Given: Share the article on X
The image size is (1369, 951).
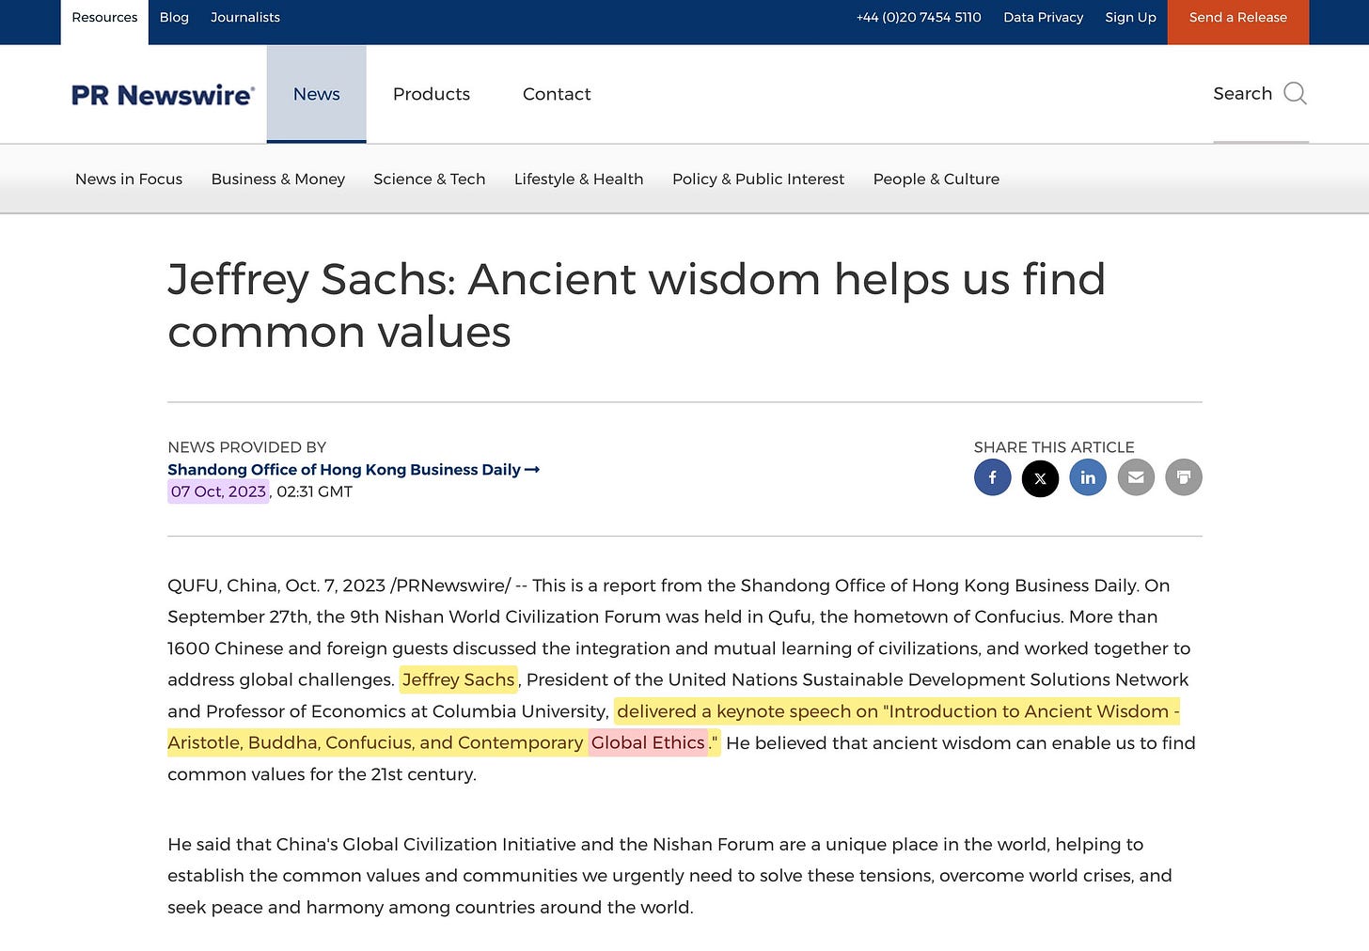Looking at the screenshot, I should coord(1040,477).
